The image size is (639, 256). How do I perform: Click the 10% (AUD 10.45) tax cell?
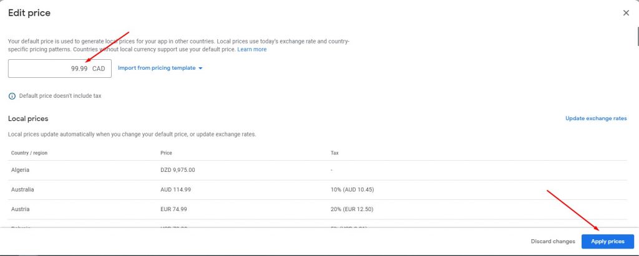point(352,189)
